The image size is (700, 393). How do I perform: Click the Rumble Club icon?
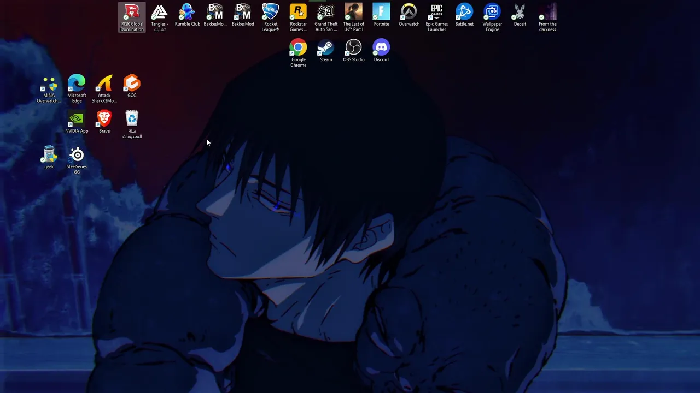187,15
